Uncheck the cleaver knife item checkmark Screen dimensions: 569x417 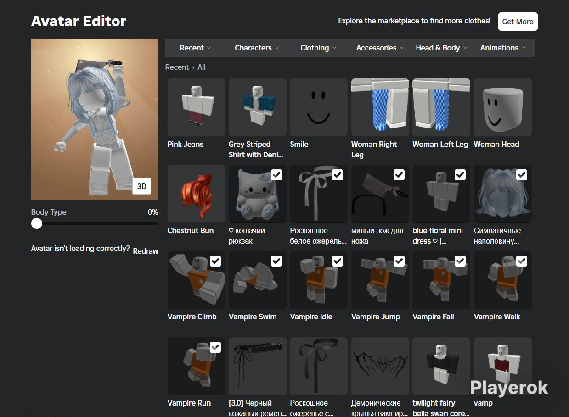(399, 175)
